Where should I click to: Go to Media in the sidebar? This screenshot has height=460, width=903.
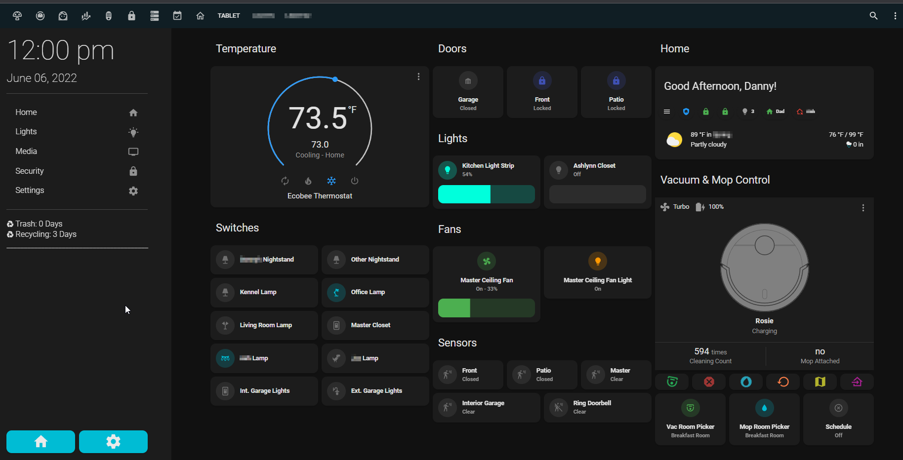[x=77, y=152]
